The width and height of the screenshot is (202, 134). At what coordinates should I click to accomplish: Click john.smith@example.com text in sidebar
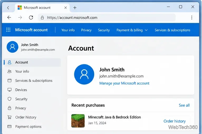(x=38, y=50)
